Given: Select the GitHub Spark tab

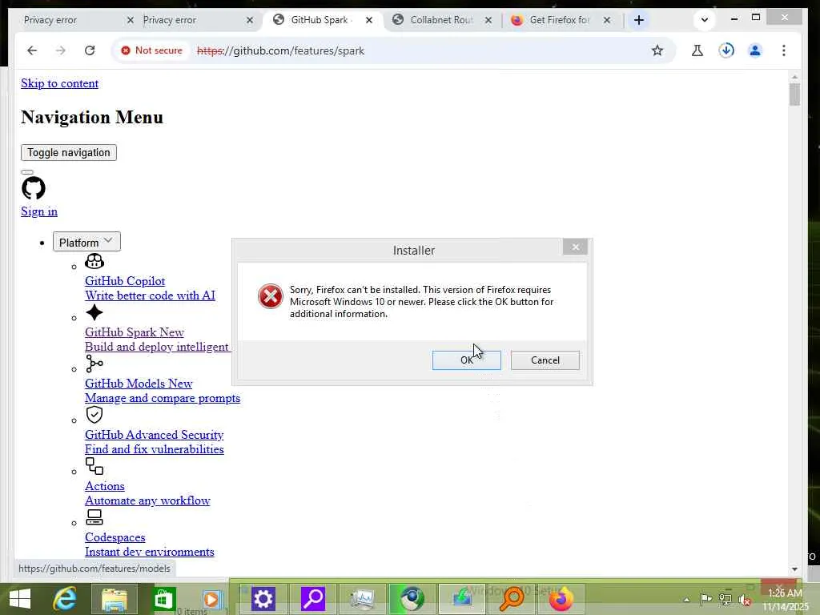Looking at the screenshot, I should 319,20.
